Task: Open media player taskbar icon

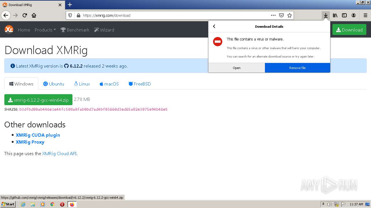Action: (x=43, y=204)
